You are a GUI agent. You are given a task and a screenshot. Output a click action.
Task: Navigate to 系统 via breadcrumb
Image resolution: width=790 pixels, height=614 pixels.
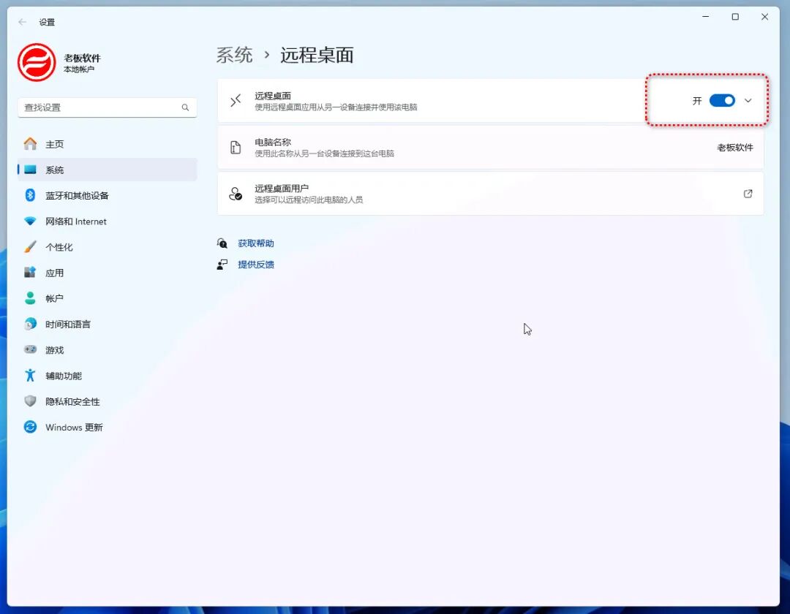[234, 56]
